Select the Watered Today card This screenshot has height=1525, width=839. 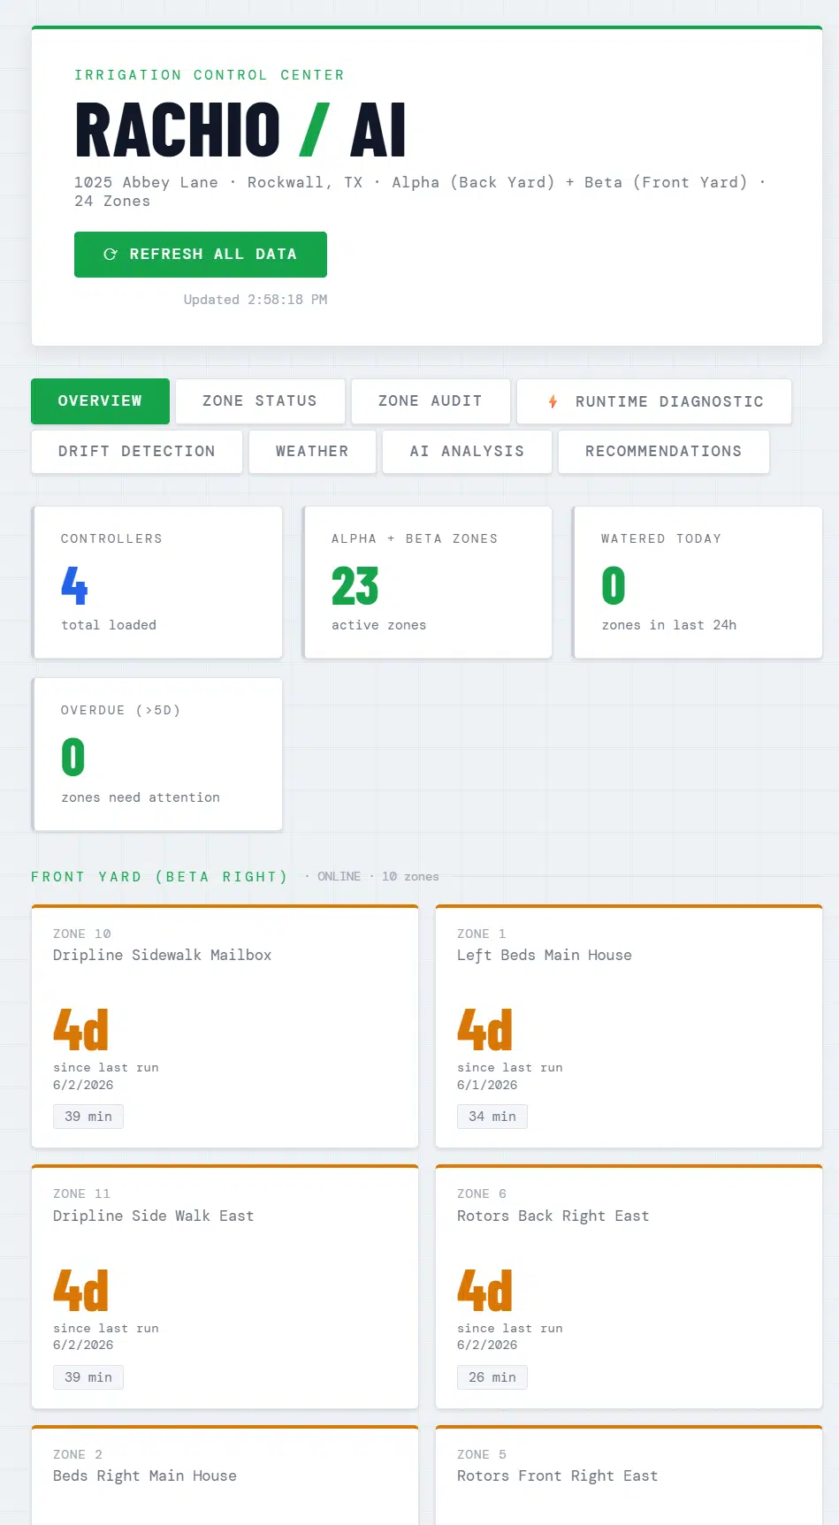698,583
